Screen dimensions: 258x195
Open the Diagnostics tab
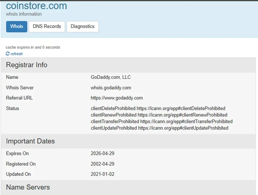click(83, 26)
